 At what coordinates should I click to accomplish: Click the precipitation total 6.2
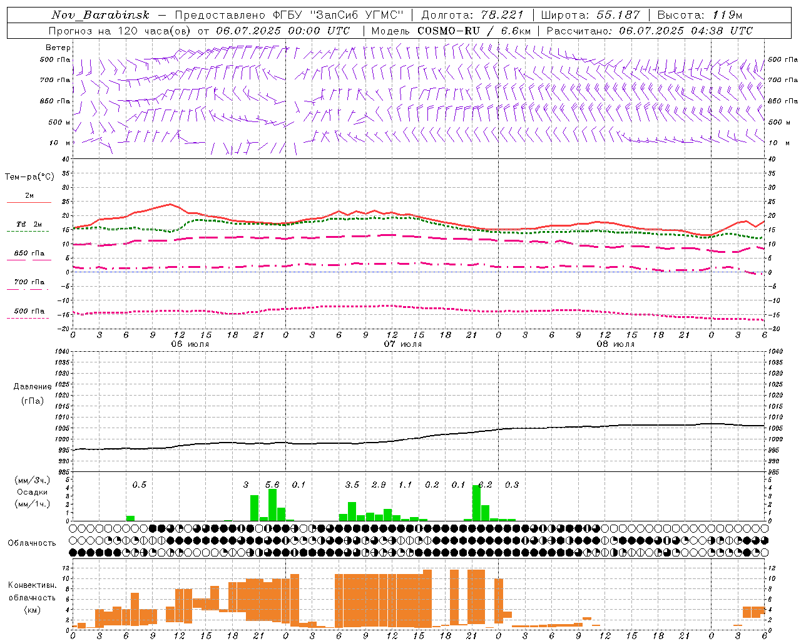(485, 485)
